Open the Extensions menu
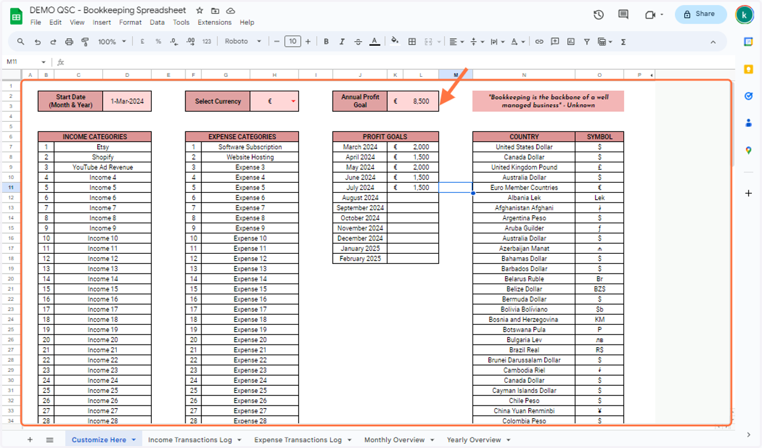 click(x=215, y=22)
